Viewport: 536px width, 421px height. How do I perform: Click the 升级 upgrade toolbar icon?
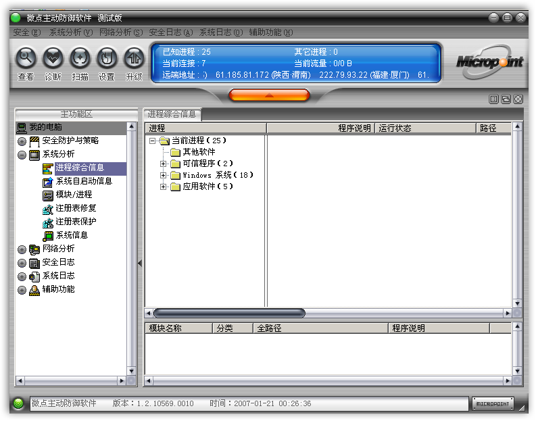[134, 57]
